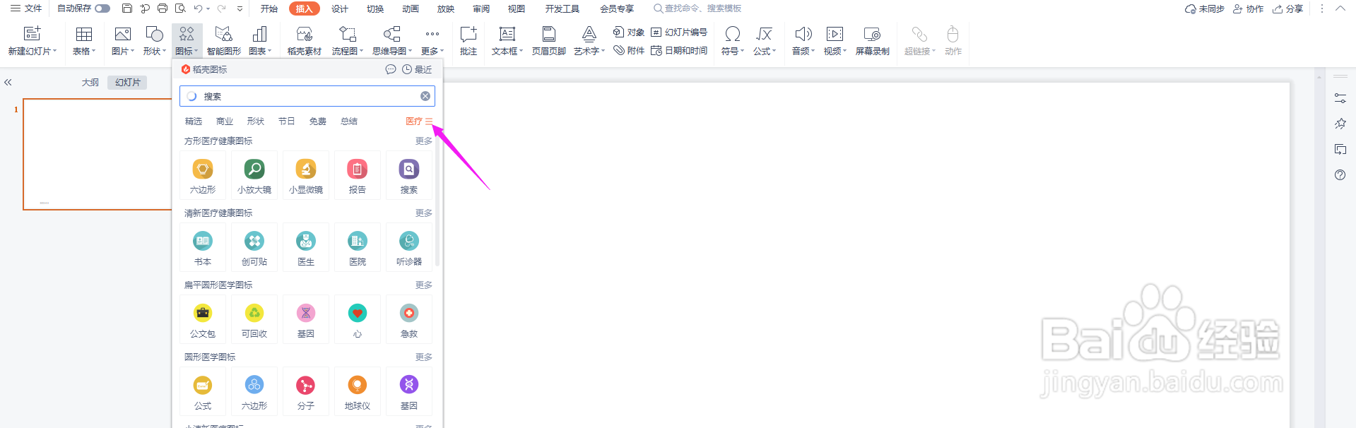Clear the icon search box
The width and height of the screenshot is (1356, 428).
425,96
